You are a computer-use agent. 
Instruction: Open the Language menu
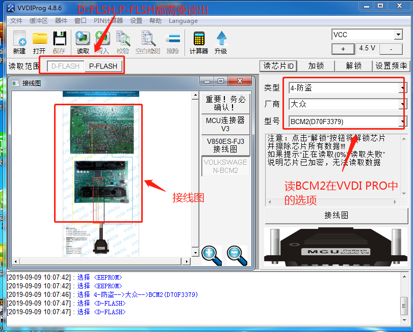184,21
